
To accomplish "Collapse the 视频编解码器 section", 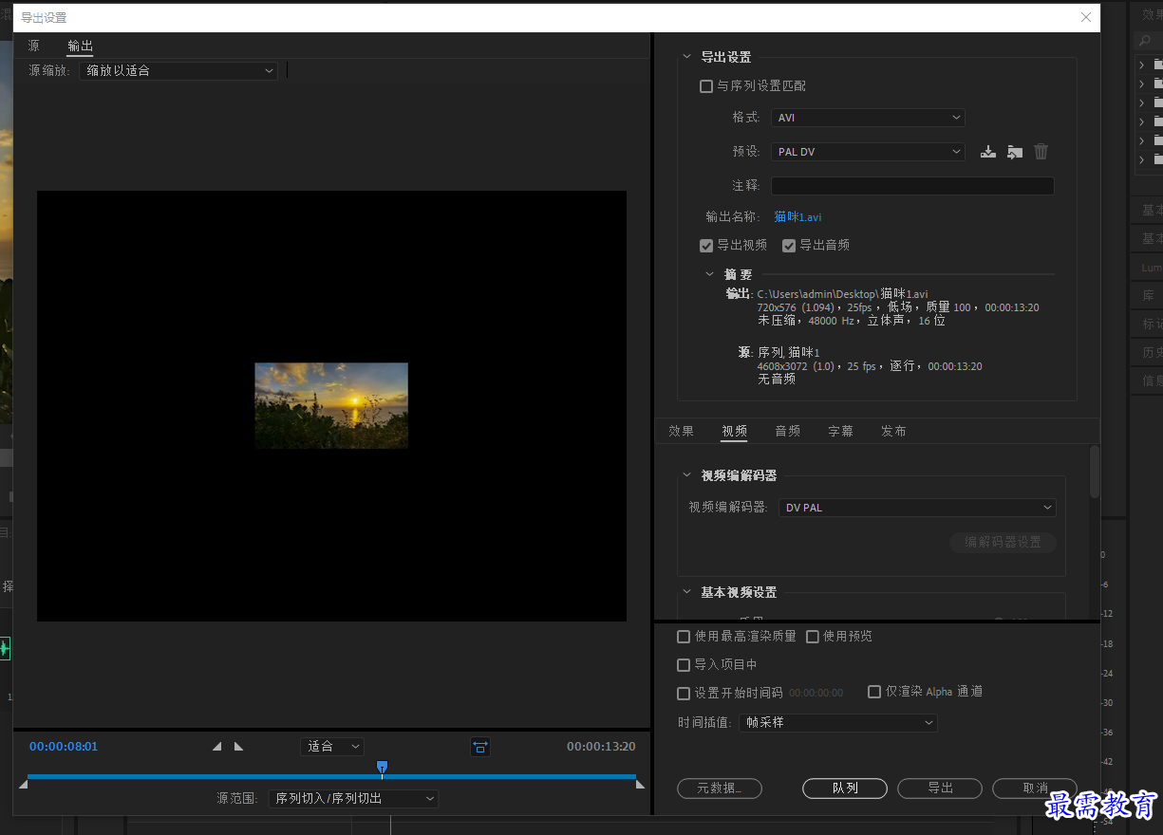I will [x=687, y=475].
